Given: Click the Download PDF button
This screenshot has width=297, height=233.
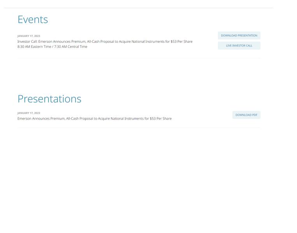Looking at the screenshot, I should 246,115.
